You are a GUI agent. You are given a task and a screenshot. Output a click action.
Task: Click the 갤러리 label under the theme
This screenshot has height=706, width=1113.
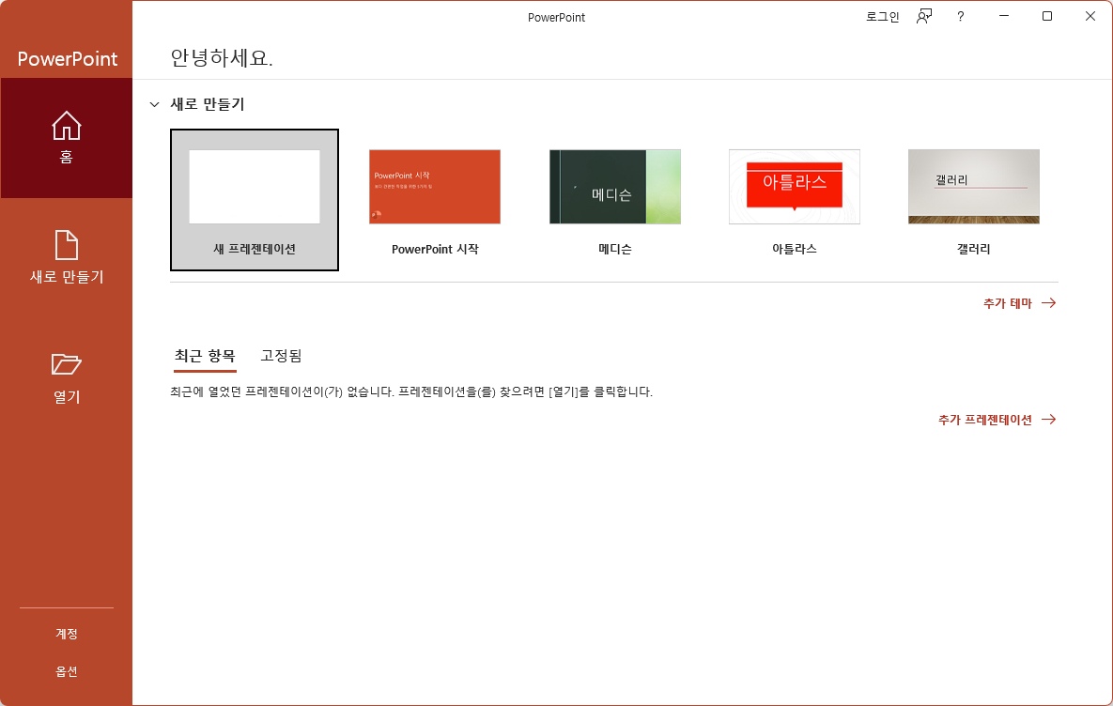974,249
